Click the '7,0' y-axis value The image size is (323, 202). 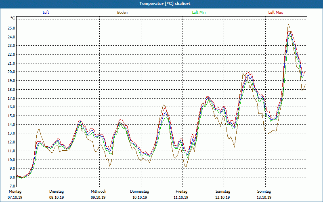click(x=12, y=186)
